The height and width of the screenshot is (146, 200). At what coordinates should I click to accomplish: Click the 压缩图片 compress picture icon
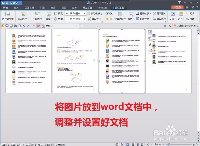coord(37,14)
